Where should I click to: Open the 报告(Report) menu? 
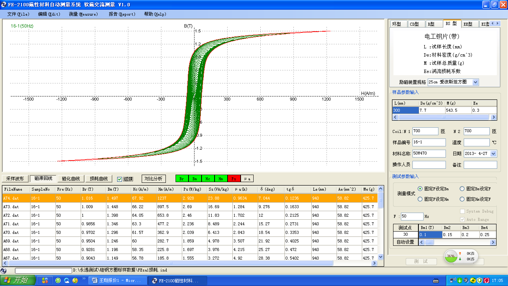122,14
